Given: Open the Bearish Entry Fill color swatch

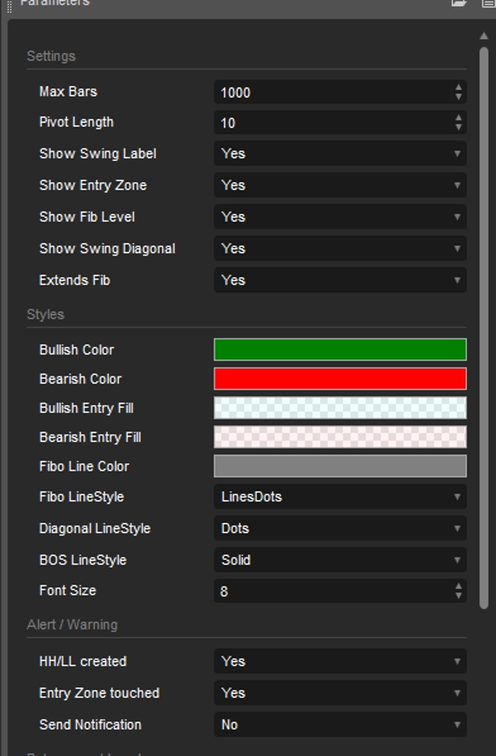Looking at the screenshot, I should (x=341, y=437).
